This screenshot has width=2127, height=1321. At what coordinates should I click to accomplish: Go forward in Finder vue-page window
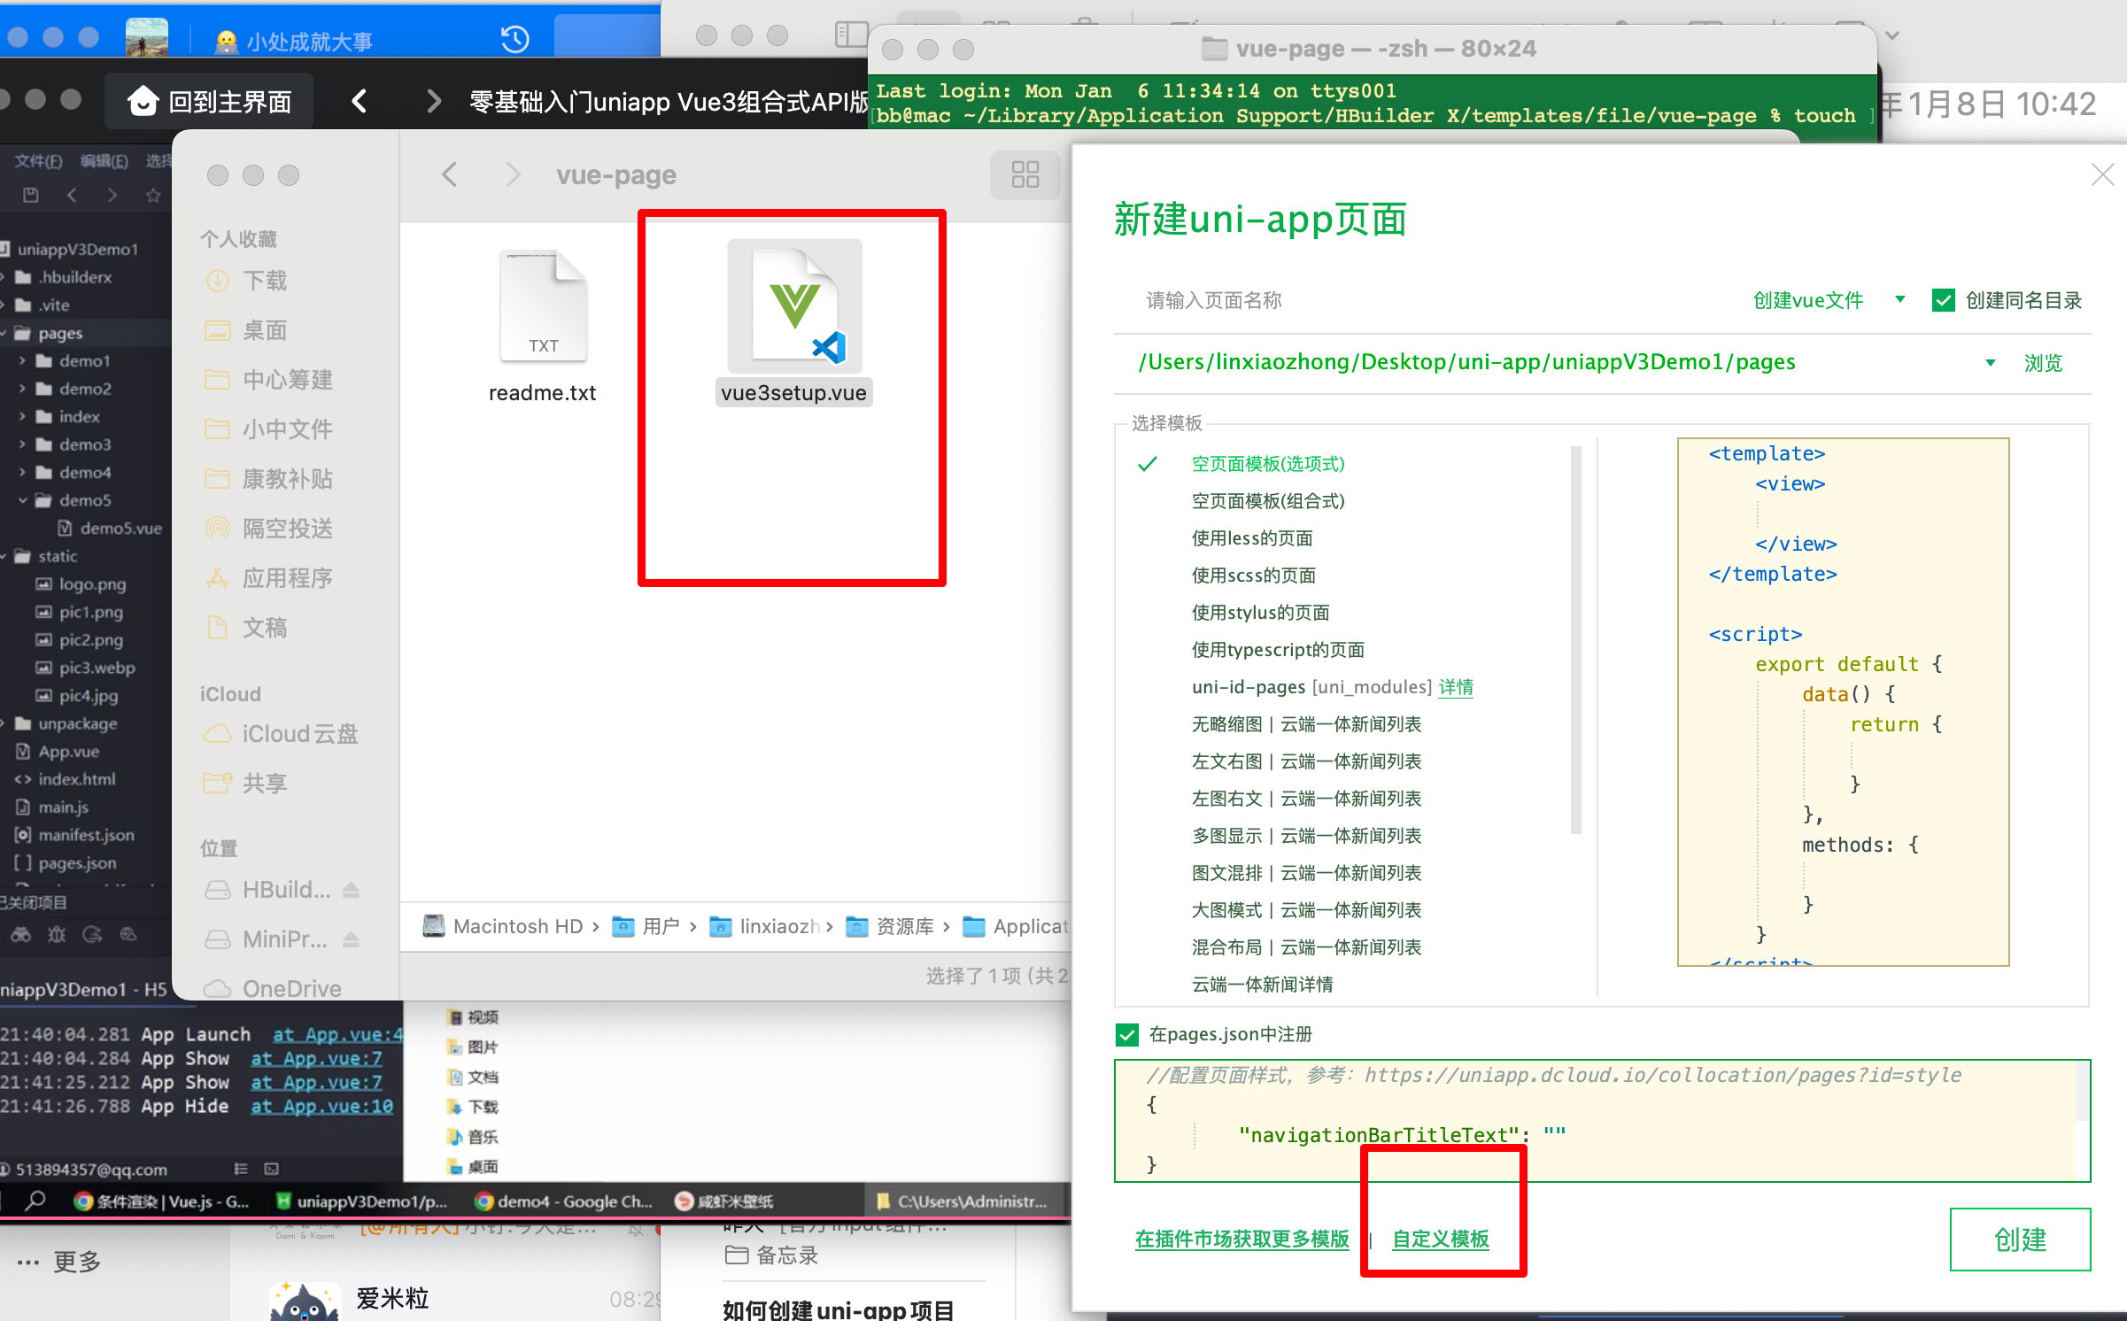coord(513,174)
